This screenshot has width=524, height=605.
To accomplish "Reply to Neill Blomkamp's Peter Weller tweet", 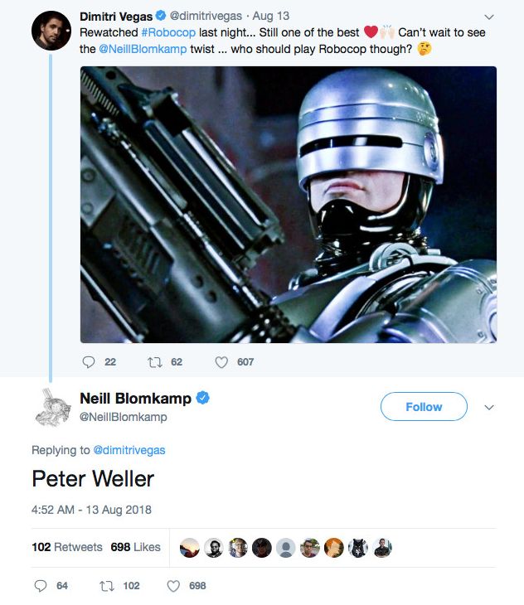I will (x=41, y=586).
